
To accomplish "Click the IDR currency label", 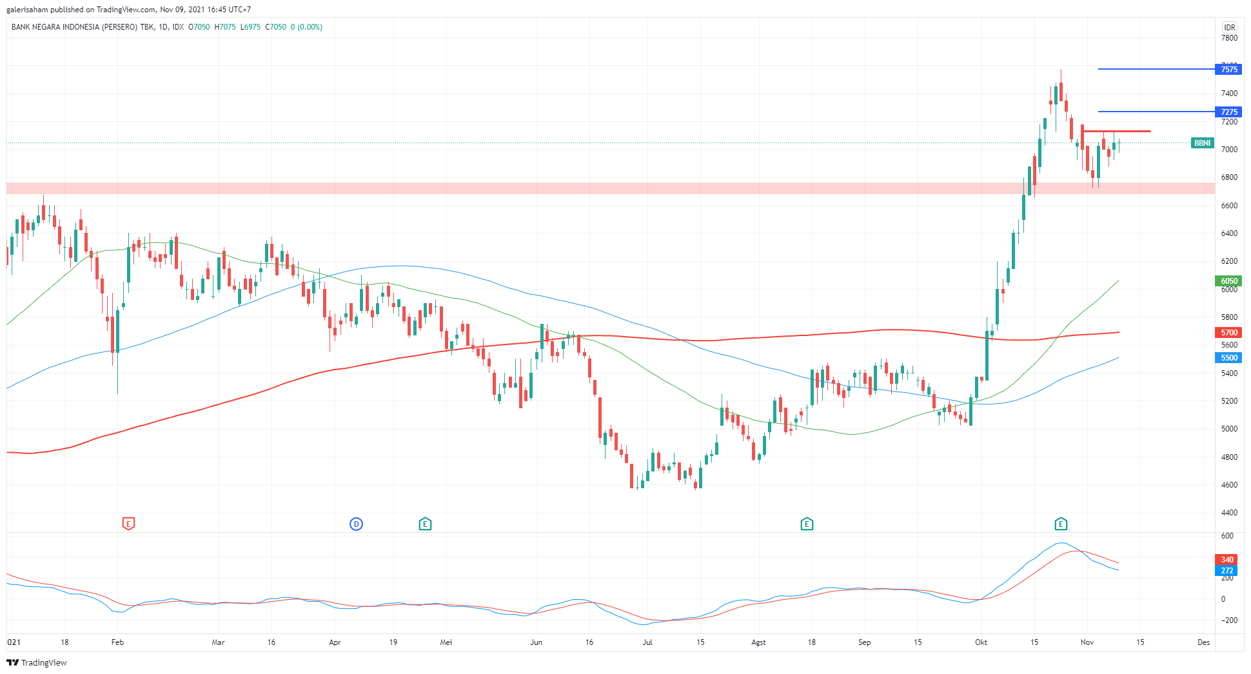I will point(1230,27).
